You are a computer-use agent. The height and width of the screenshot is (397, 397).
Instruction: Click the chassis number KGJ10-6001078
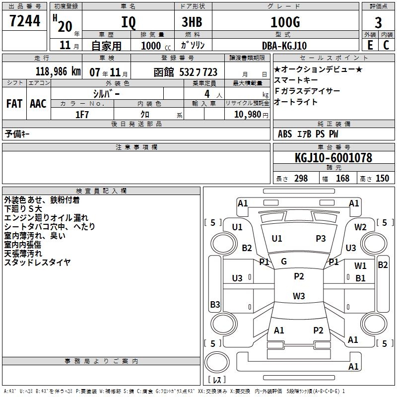(333, 158)
